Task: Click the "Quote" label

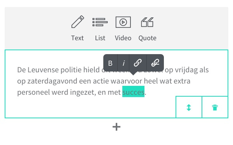Action: [x=147, y=38]
